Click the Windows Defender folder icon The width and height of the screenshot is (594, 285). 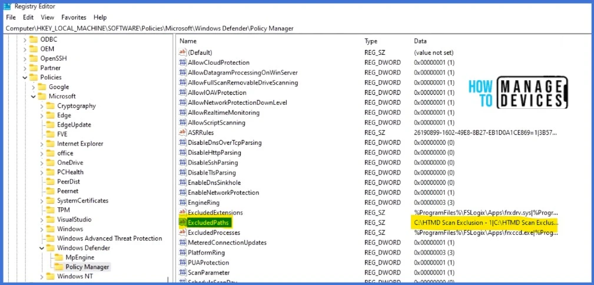click(51, 248)
